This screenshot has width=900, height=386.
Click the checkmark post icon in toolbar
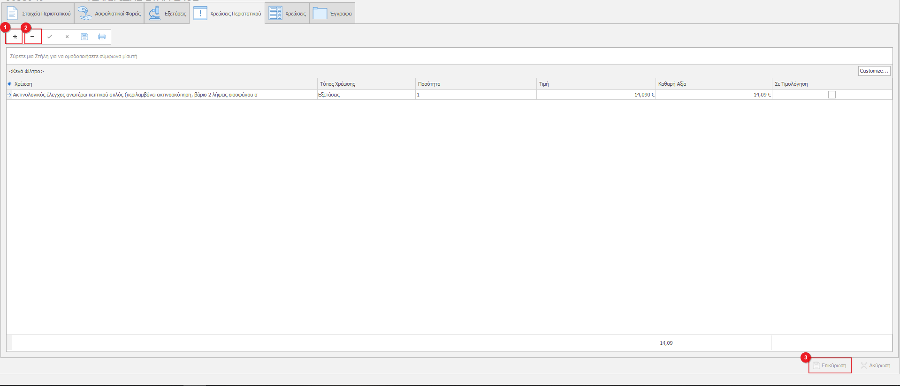tap(50, 37)
